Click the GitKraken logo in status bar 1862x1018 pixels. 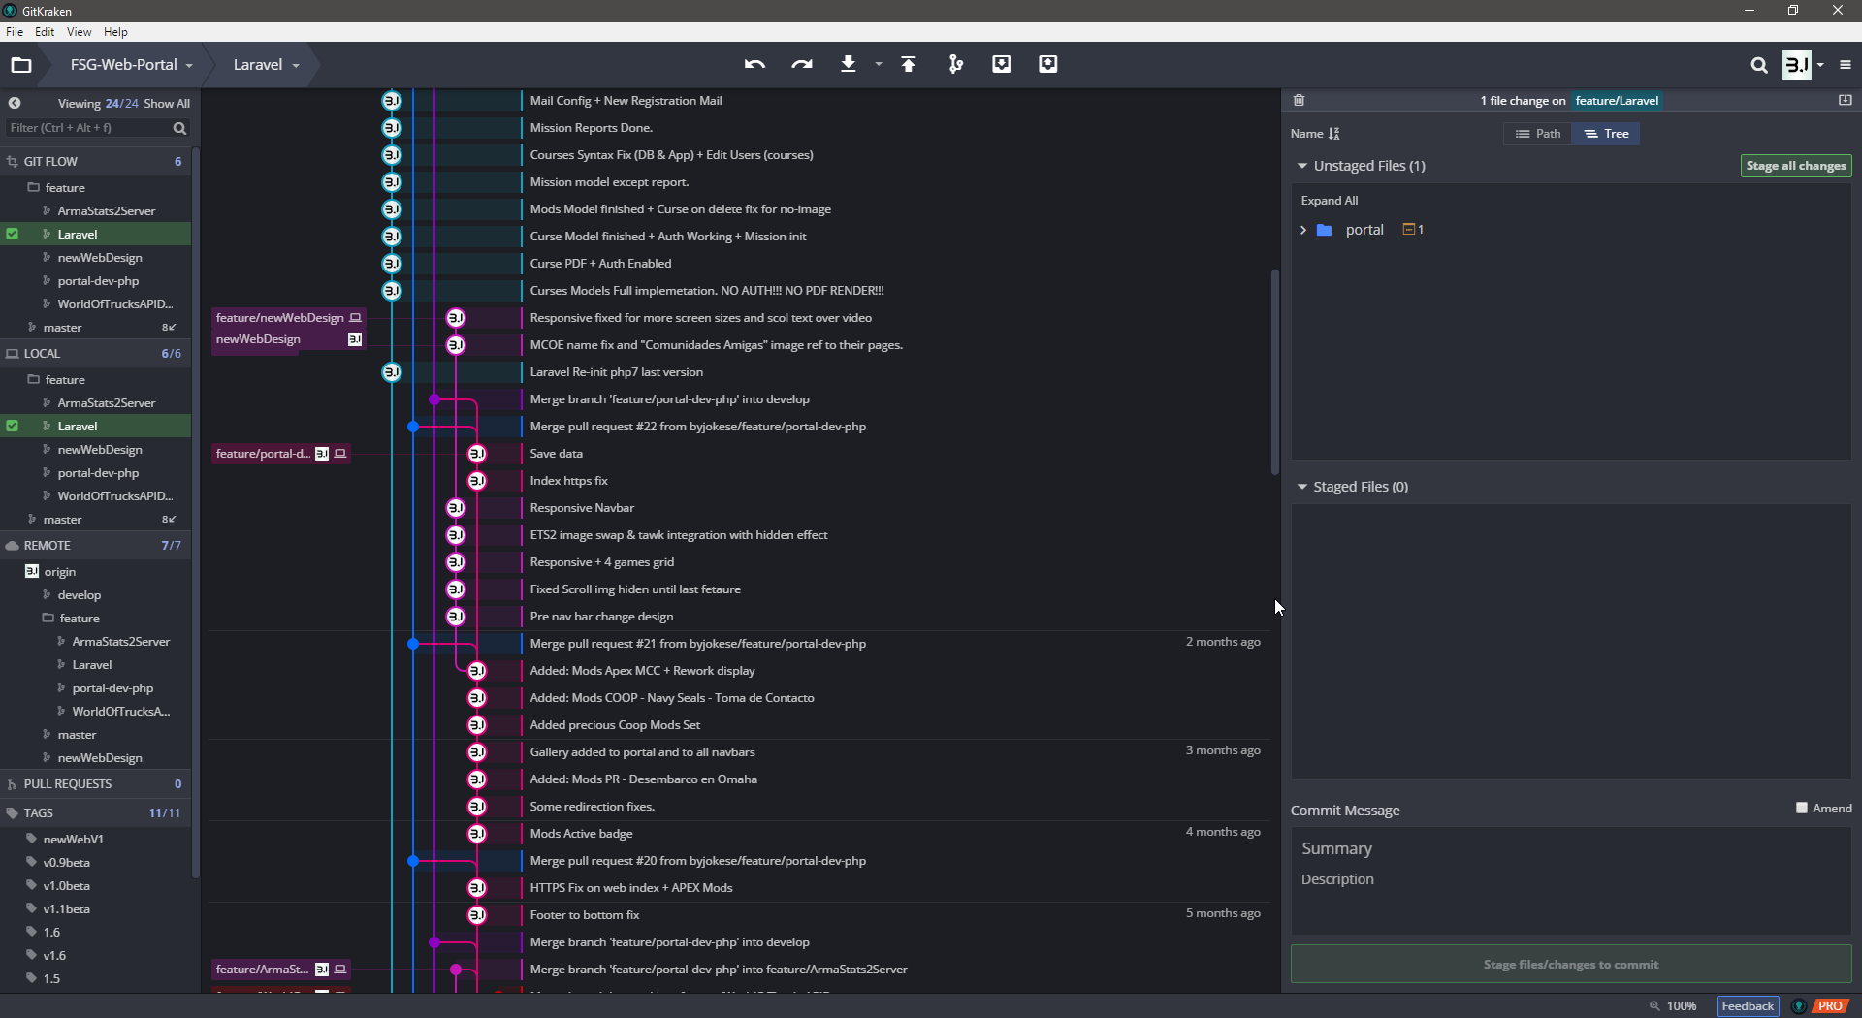tap(1799, 1005)
